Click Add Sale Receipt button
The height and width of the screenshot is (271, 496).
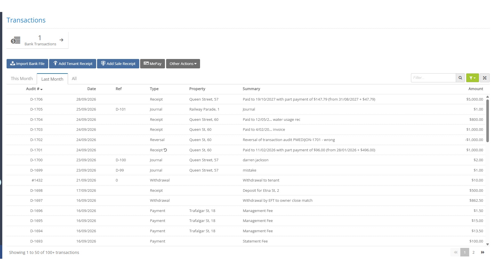(x=118, y=64)
